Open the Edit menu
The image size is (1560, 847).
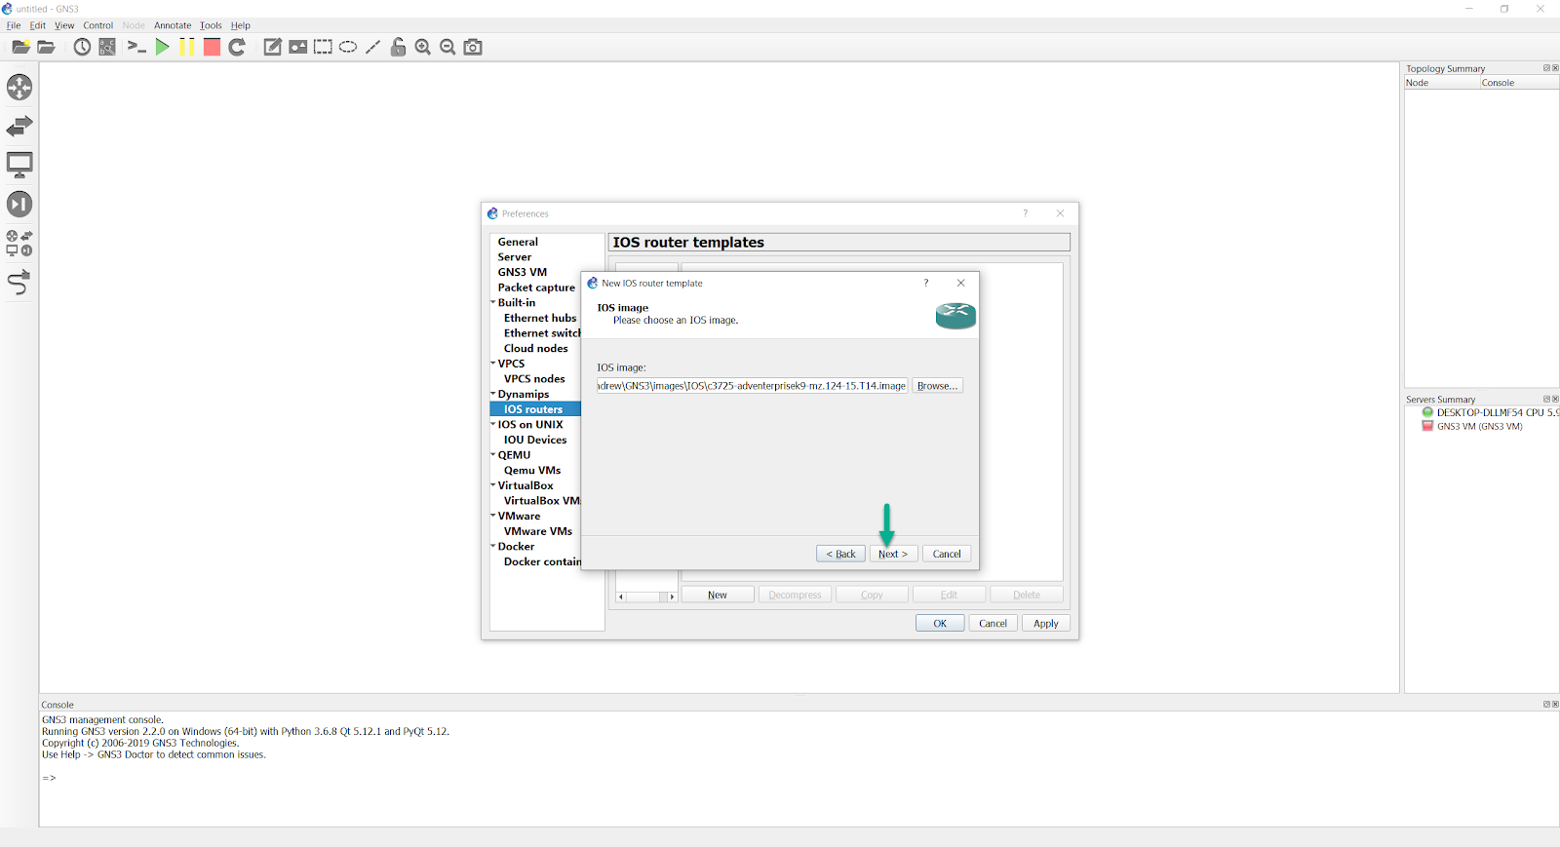coord(38,25)
